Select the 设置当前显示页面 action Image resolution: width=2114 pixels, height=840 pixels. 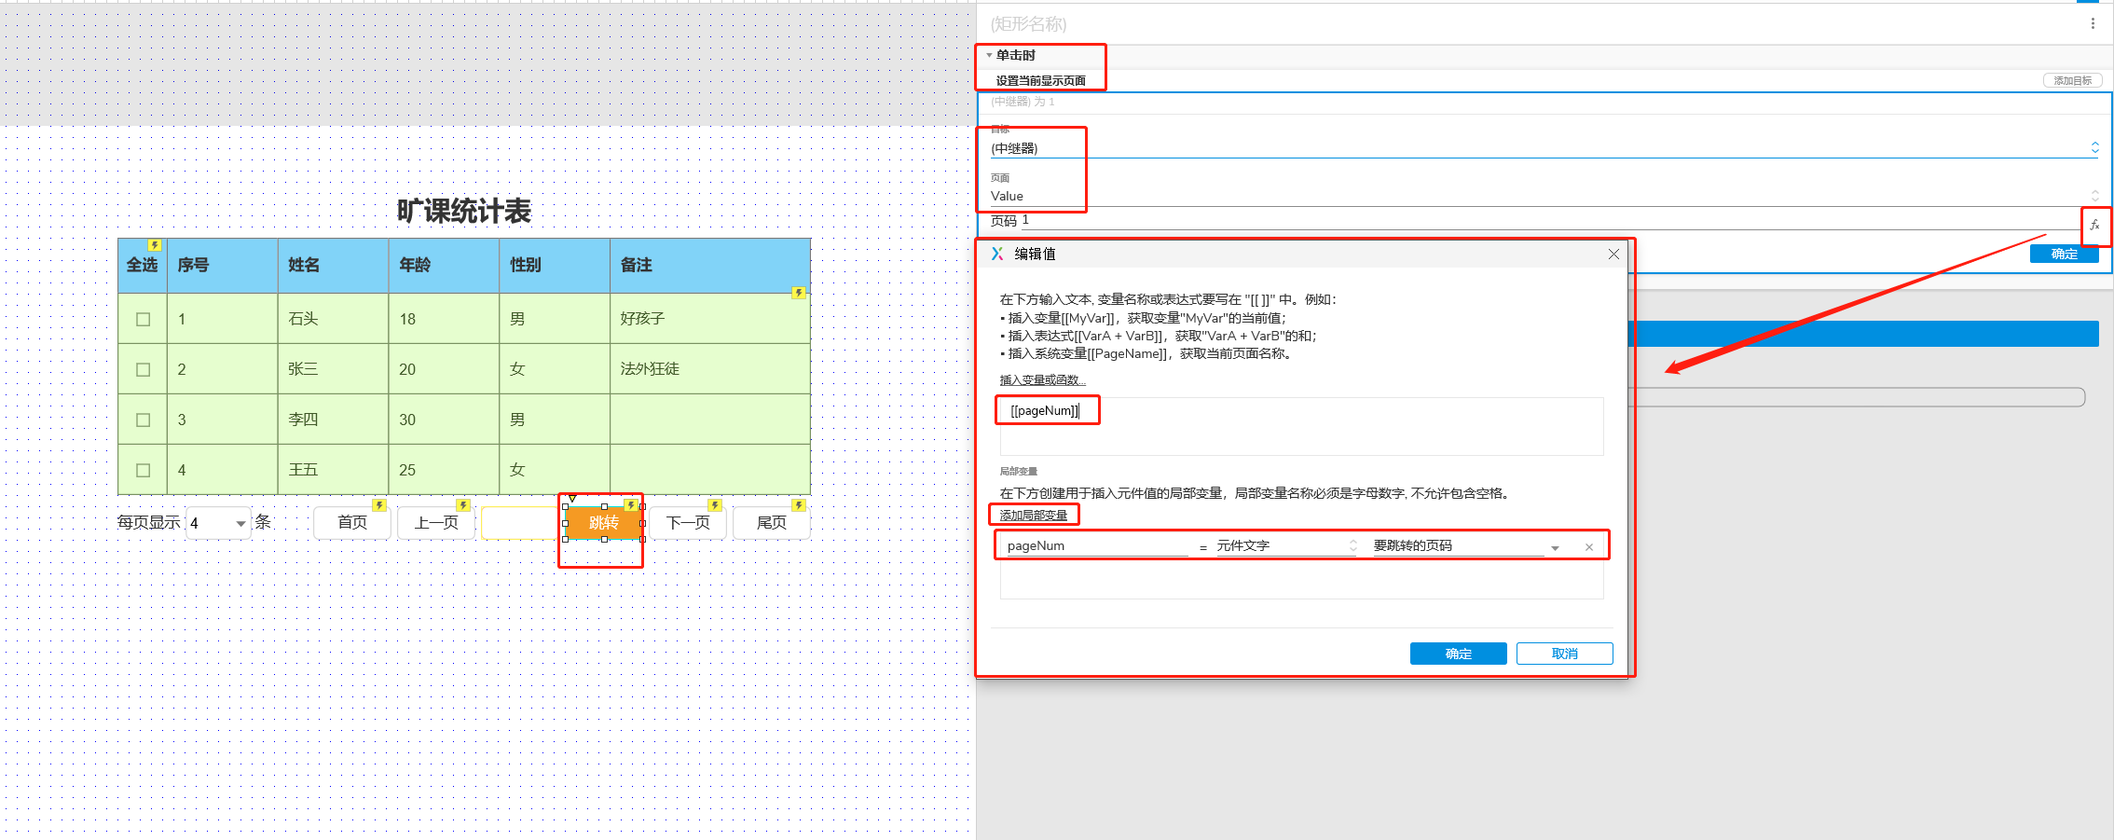point(1040,81)
